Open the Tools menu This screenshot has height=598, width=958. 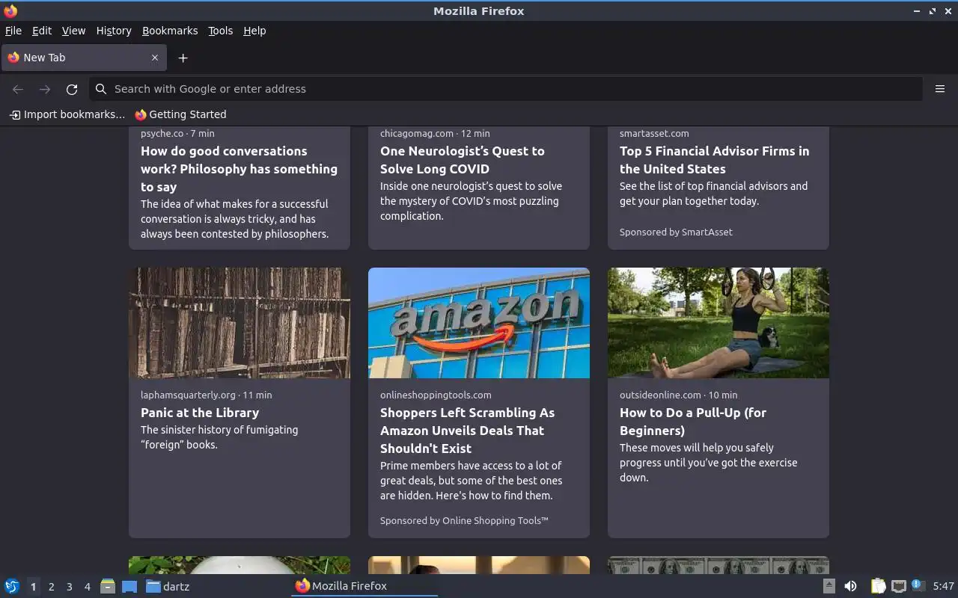click(221, 31)
